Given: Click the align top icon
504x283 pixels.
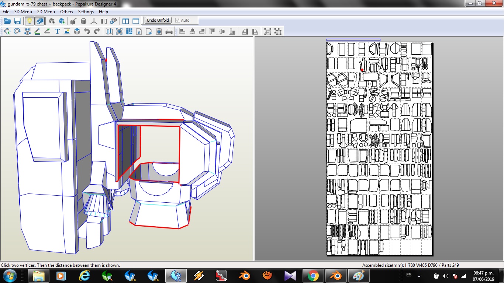Looking at the screenshot, I should 212,31.
